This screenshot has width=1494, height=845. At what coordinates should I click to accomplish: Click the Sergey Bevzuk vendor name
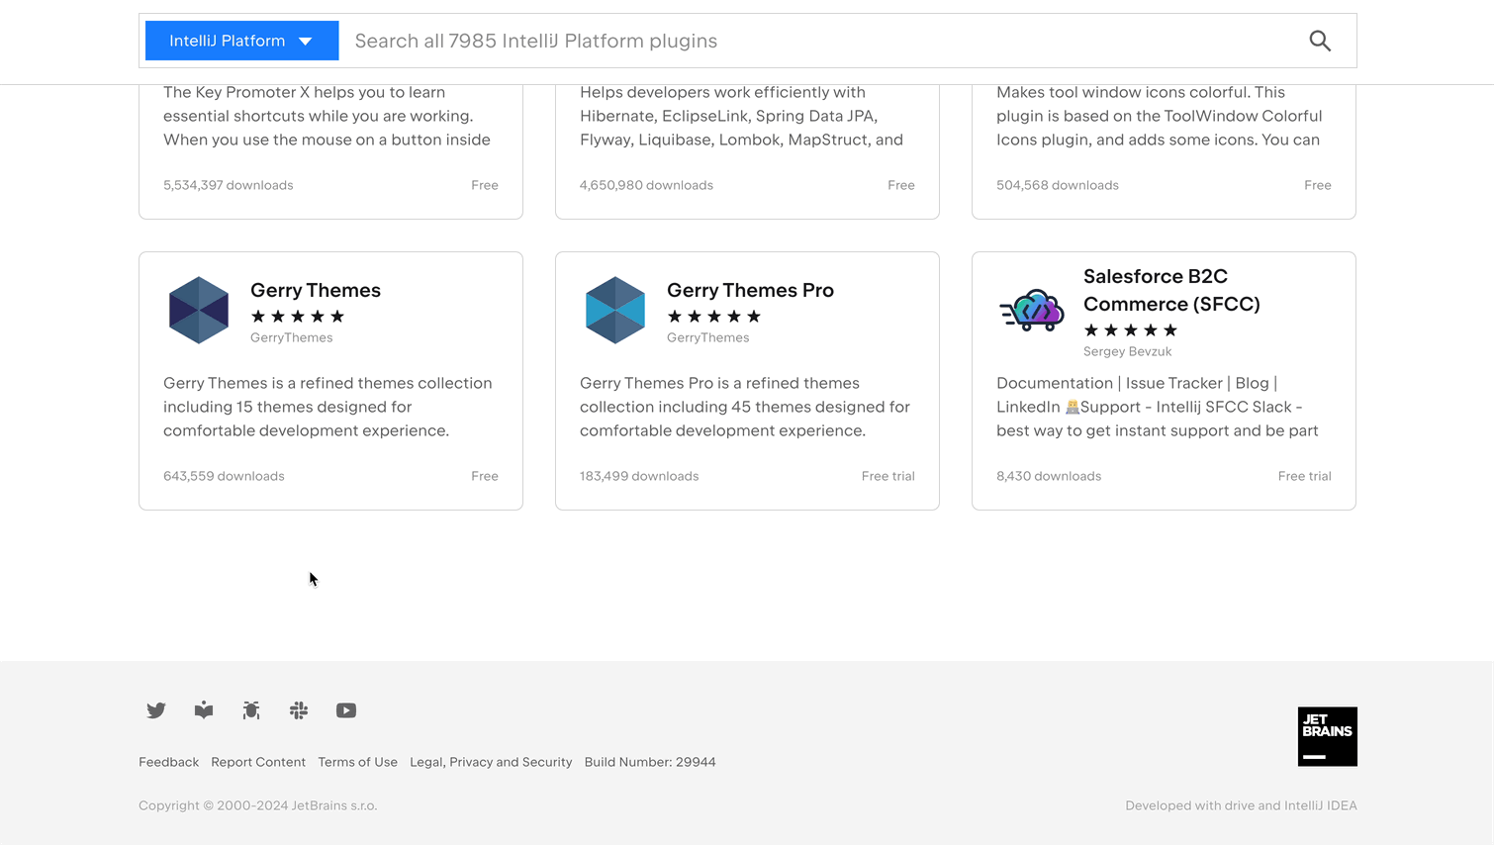(1127, 351)
